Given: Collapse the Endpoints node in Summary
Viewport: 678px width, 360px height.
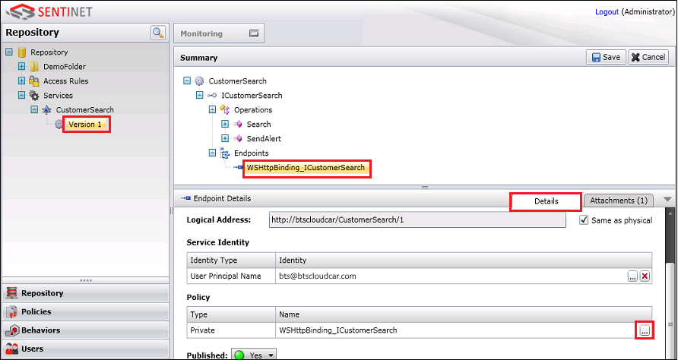Looking at the screenshot, I should 212,153.
